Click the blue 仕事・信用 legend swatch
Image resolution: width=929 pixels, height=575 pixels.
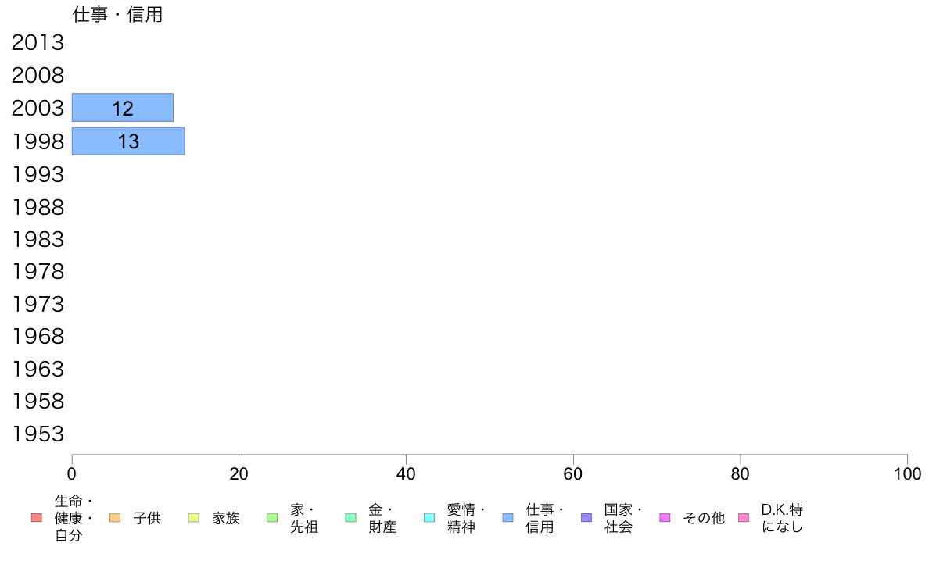click(508, 518)
